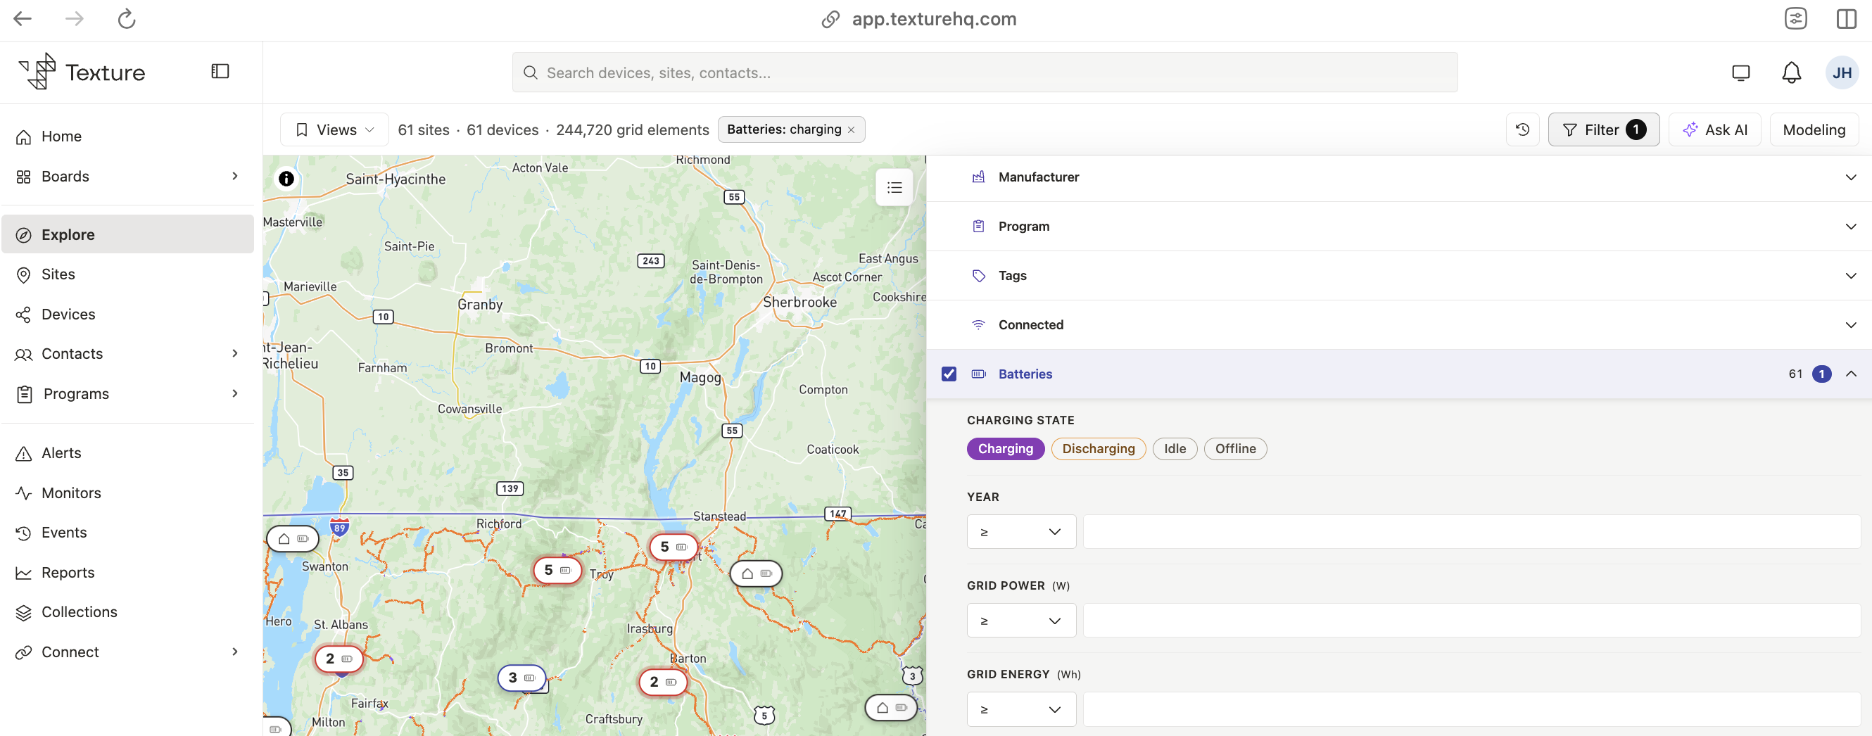Click the search devices, sites, contacts box

click(985, 72)
